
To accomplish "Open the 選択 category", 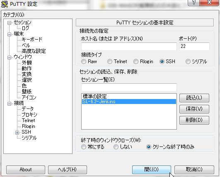I will [27, 80].
